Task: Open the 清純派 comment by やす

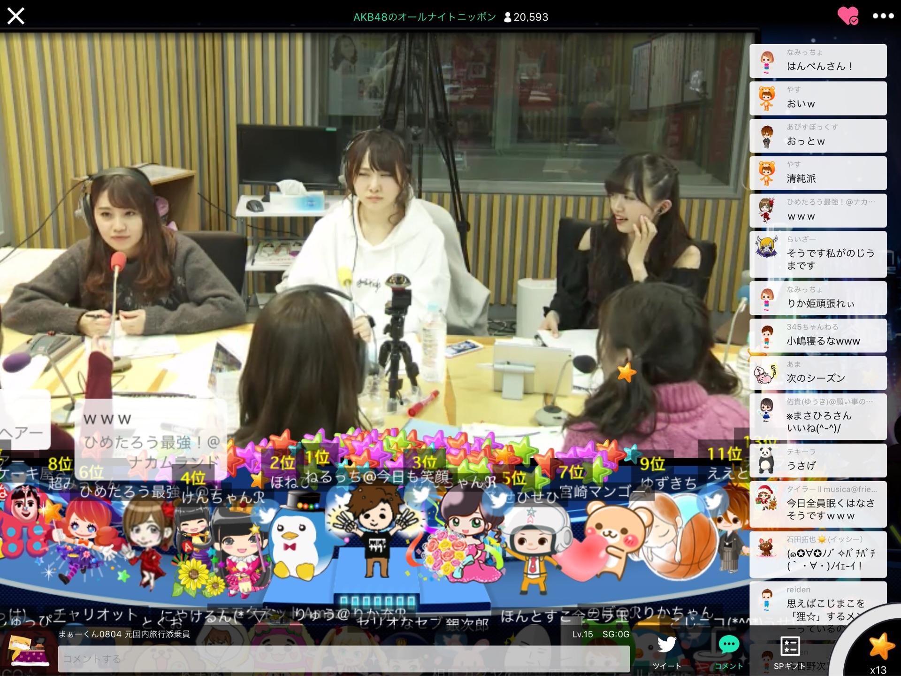Action: coord(817,173)
